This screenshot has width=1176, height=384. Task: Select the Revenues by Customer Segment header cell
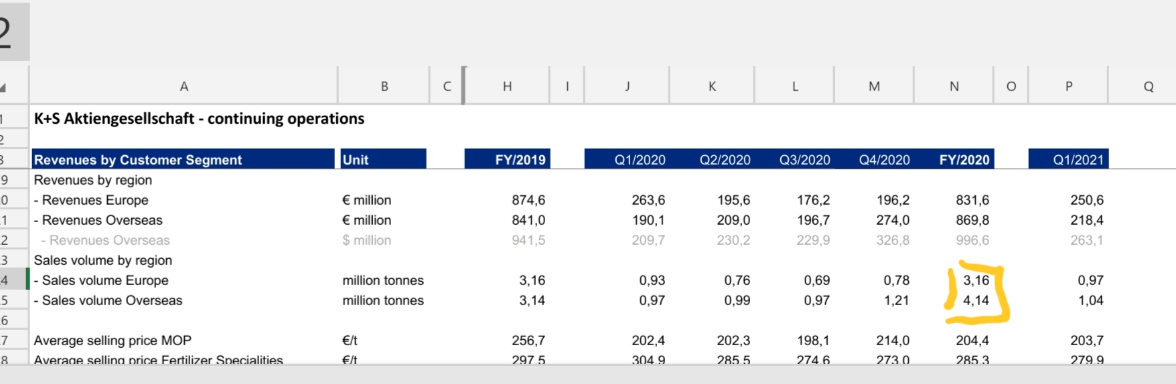click(x=183, y=160)
